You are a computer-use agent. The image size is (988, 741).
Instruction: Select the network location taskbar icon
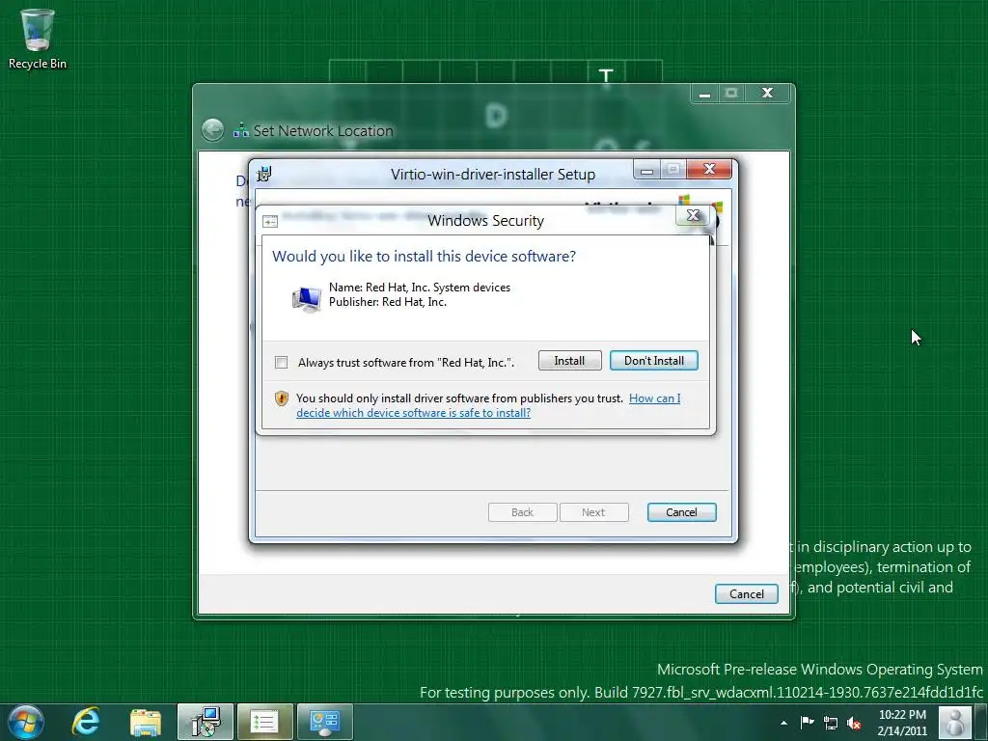pyautogui.click(x=324, y=722)
